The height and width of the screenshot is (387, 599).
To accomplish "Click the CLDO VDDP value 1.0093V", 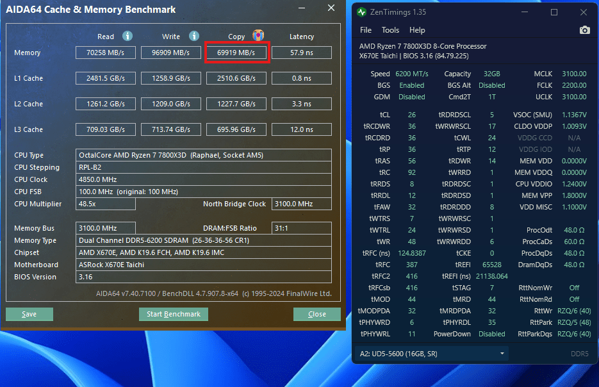I will point(574,126).
